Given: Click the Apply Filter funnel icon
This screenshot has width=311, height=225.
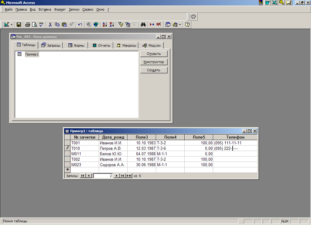Looking at the screenshot, I should pos(135,25).
